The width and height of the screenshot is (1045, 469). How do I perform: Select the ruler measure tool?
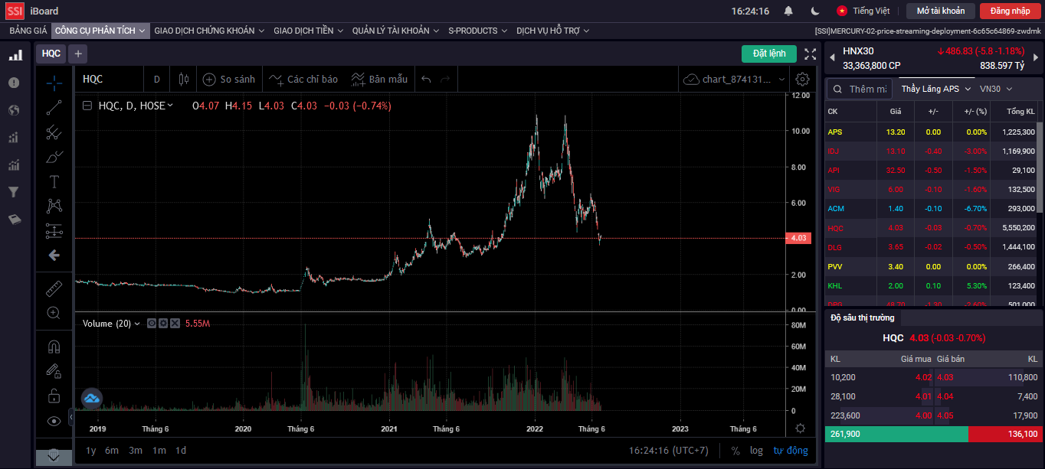(x=54, y=288)
